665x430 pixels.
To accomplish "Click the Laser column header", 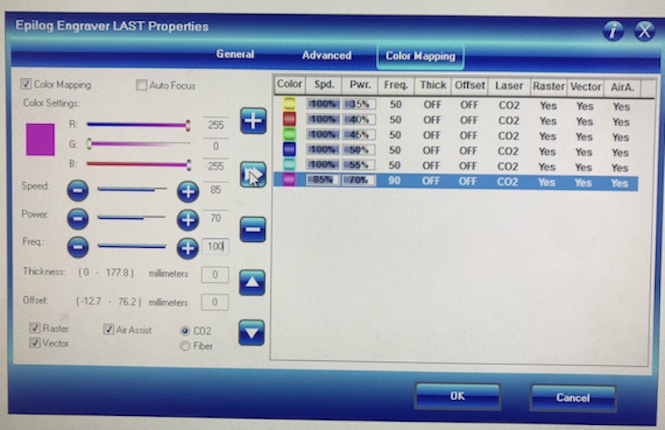I will 509,86.
